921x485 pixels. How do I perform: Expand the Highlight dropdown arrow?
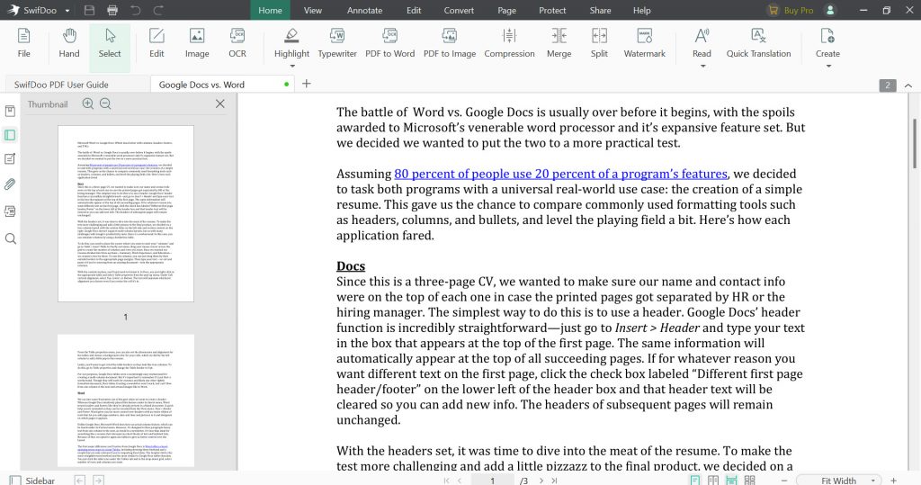pyautogui.click(x=291, y=66)
